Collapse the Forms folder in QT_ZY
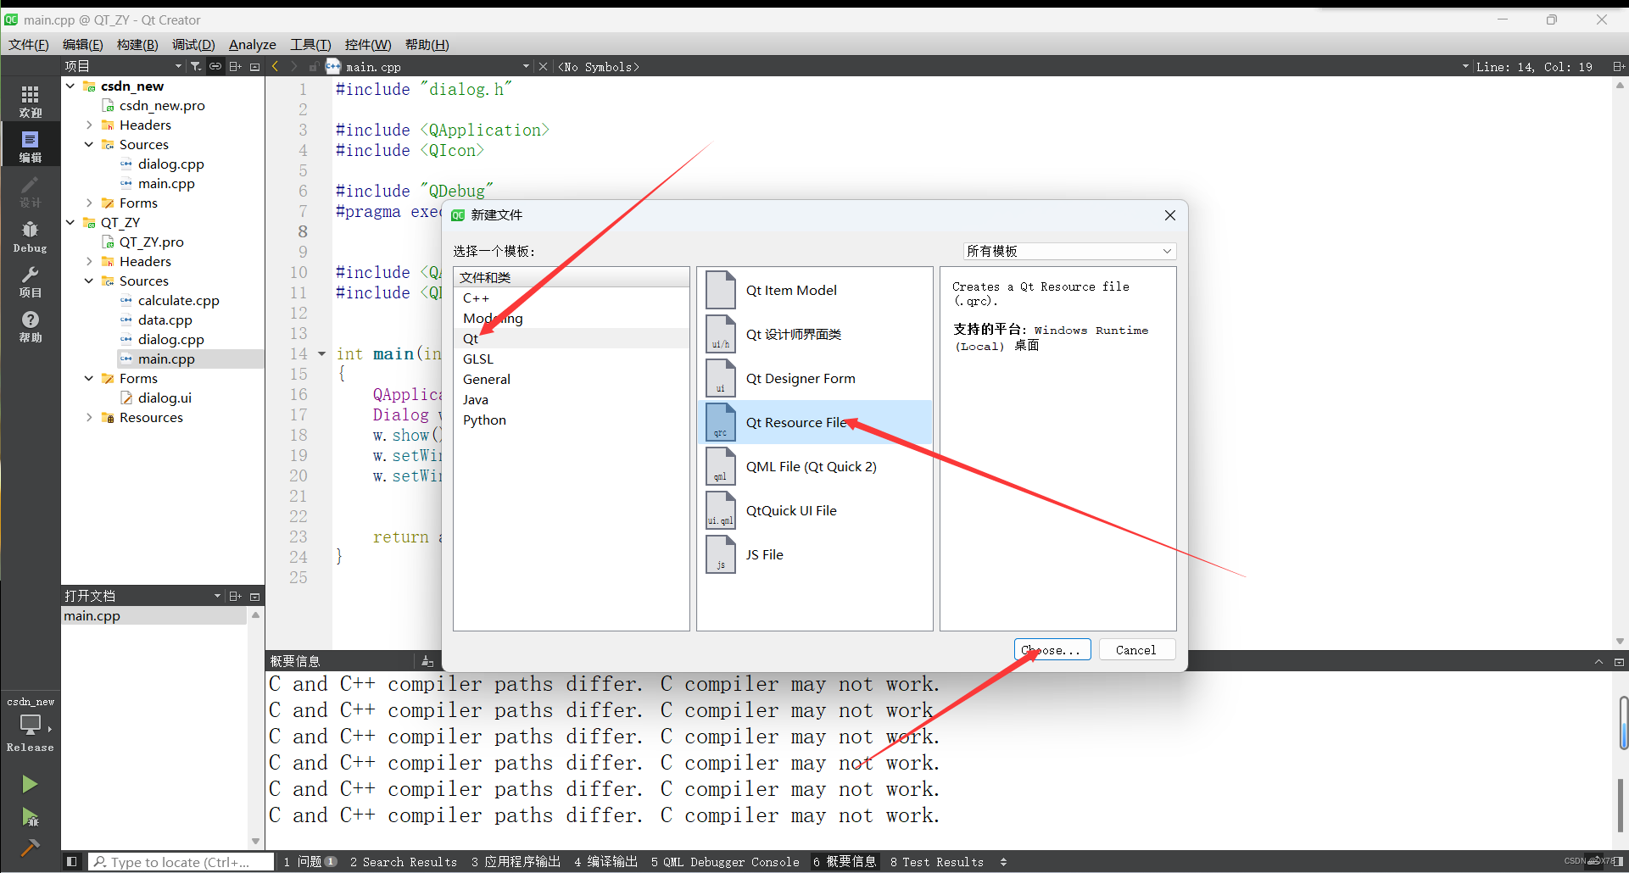Screen dimensions: 1629x873 point(89,378)
